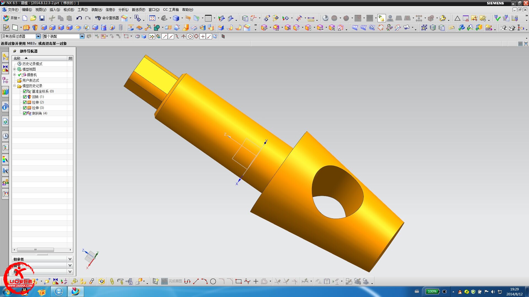Expand the 摄像机 tree node

[x=15, y=75]
